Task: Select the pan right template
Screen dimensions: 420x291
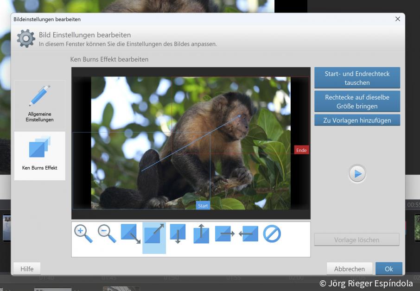Action: click(225, 234)
